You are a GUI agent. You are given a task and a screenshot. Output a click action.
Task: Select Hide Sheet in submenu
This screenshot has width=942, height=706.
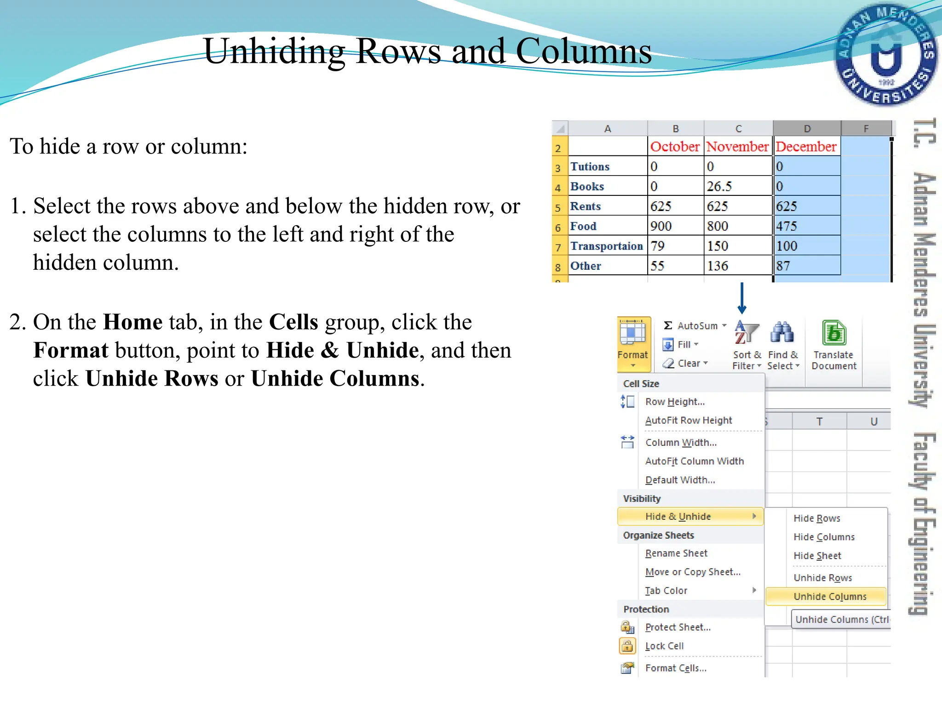(826, 556)
